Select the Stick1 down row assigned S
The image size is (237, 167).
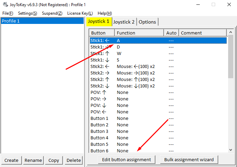click(x=158, y=60)
